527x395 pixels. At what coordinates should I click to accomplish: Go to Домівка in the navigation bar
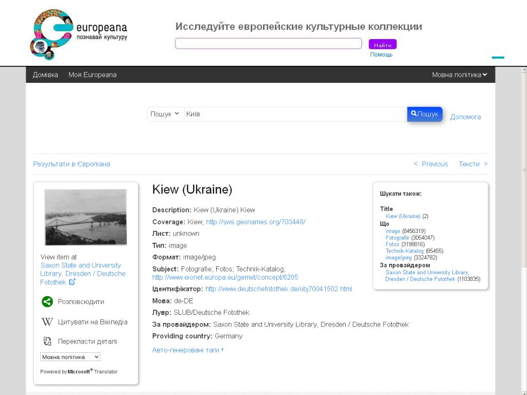[45, 75]
